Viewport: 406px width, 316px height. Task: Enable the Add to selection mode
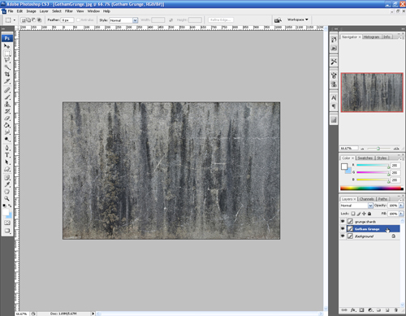(x=28, y=20)
